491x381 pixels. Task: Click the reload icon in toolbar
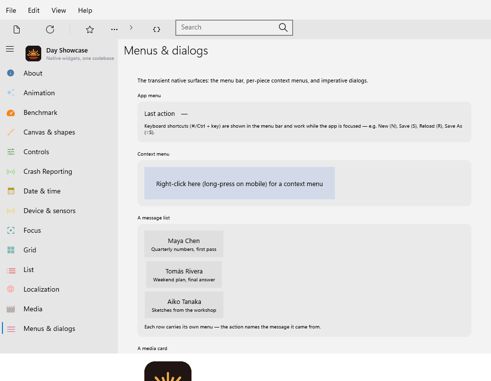tap(50, 29)
